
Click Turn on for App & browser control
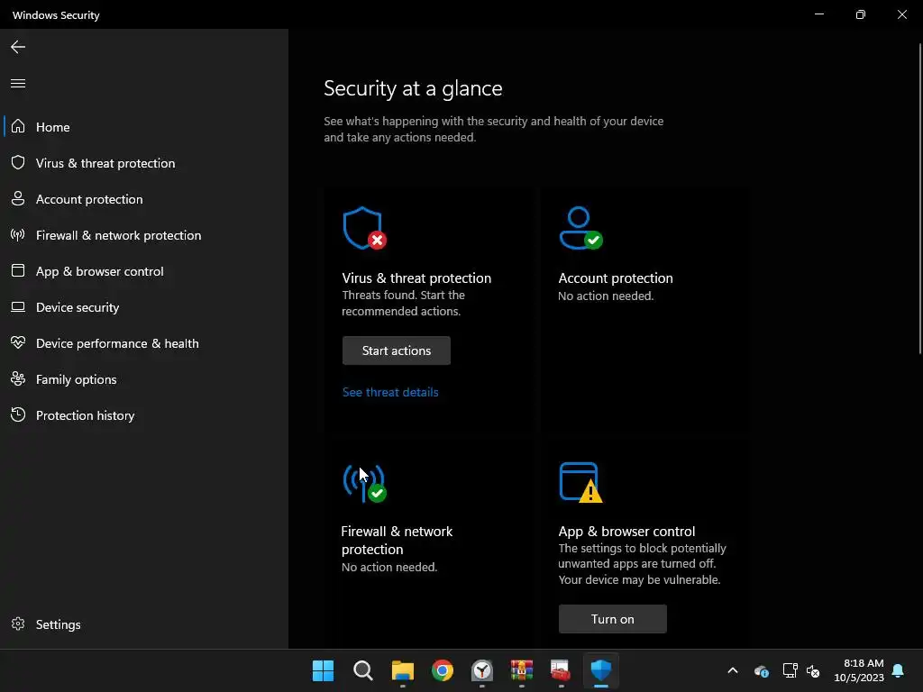click(x=612, y=619)
